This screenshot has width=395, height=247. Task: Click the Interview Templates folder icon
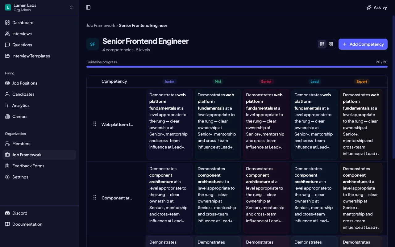[x=7, y=56]
